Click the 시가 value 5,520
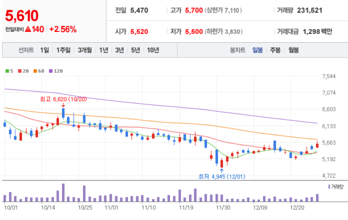The image size is (348, 220). point(139,31)
